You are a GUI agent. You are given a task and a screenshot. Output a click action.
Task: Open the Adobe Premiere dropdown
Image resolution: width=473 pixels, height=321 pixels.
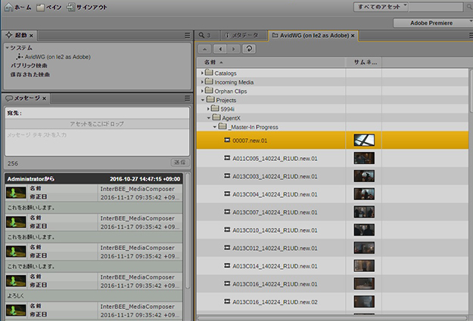[x=433, y=23]
